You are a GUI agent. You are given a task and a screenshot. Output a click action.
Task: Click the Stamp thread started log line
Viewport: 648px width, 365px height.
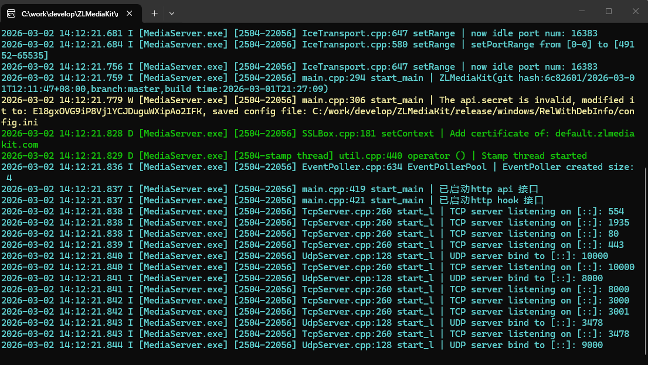(x=293, y=156)
